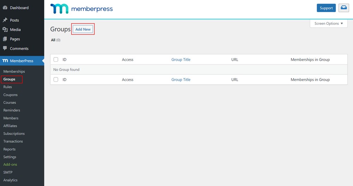Viewport: 353px width, 186px height.
Task: Open the Transactions submenu
Action: [13, 141]
